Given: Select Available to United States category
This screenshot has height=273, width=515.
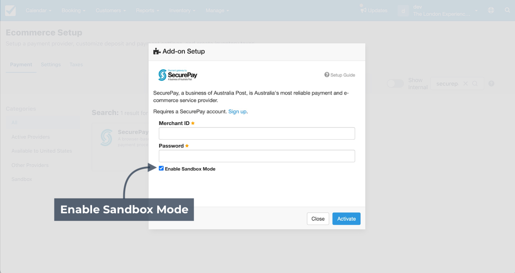Looking at the screenshot, I should click(x=42, y=151).
